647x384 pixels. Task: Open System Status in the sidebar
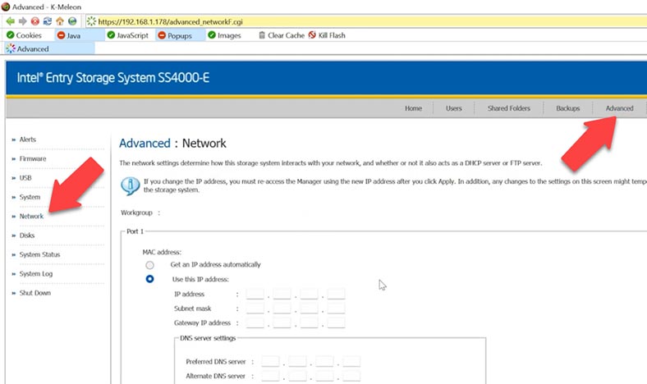(39, 254)
